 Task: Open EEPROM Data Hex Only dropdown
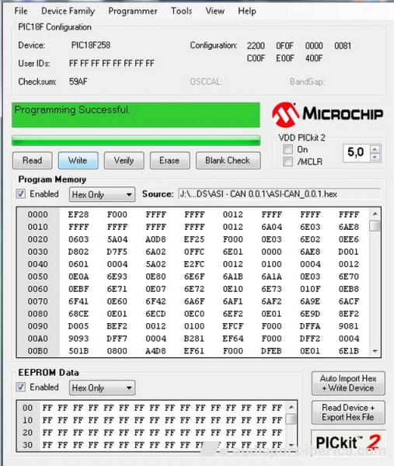(102, 388)
